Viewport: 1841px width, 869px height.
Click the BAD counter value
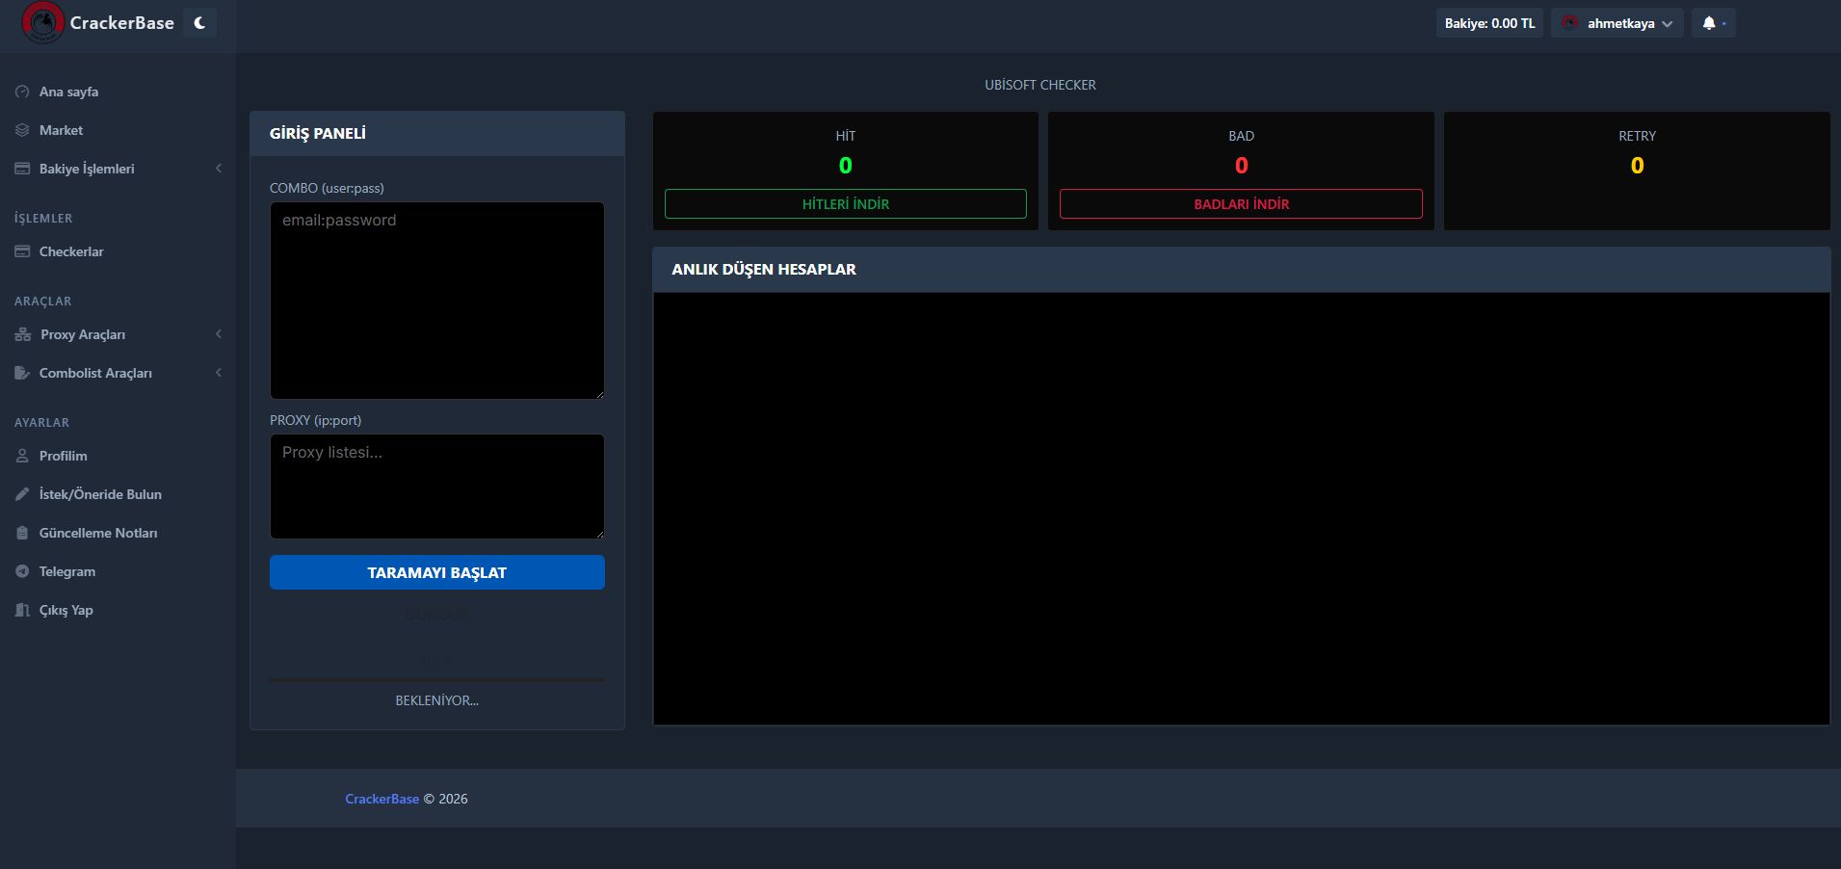(1242, 166)
